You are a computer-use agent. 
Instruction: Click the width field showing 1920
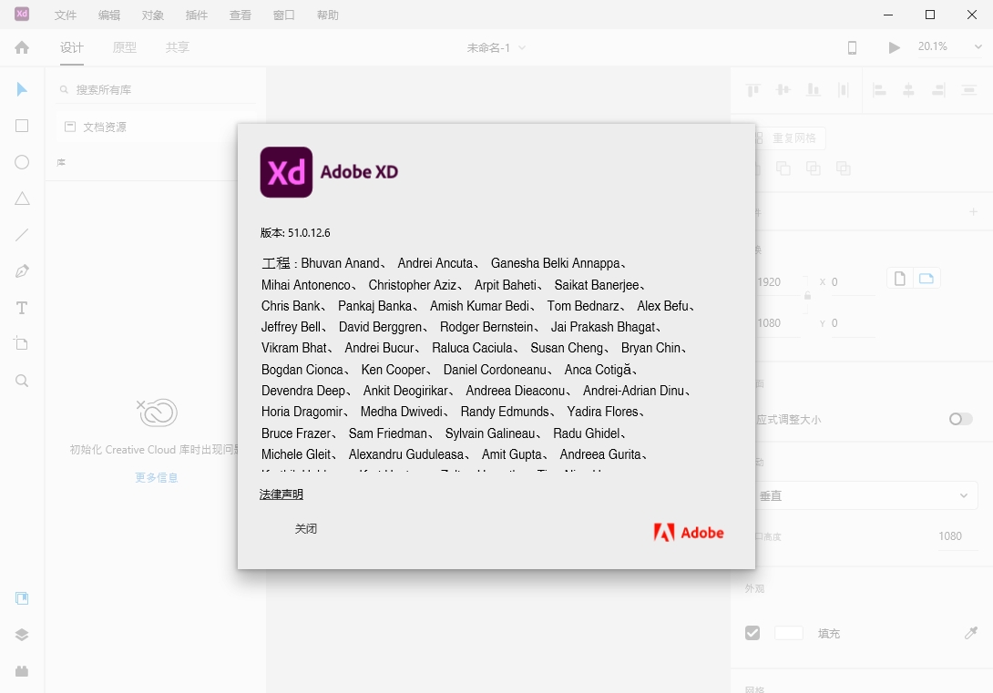point(780,282)
